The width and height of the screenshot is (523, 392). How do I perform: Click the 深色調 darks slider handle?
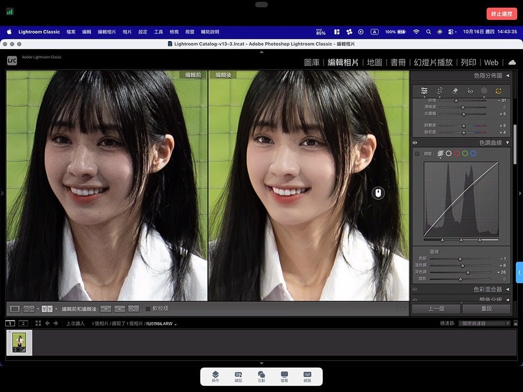[468, 272]
